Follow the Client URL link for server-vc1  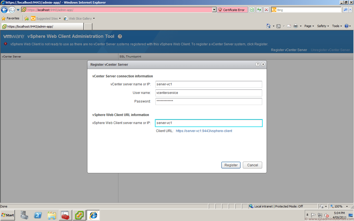[204, 131]
